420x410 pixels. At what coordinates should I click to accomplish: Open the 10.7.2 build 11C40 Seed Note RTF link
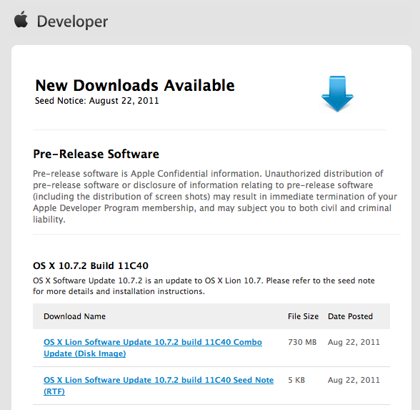(x=159, y=386)
